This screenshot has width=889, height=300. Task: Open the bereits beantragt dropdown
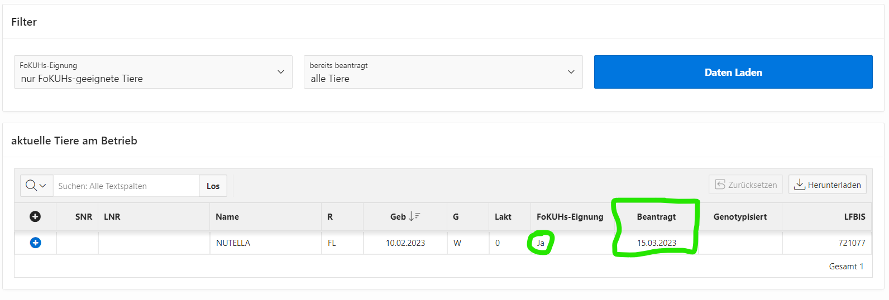point(443,72)
